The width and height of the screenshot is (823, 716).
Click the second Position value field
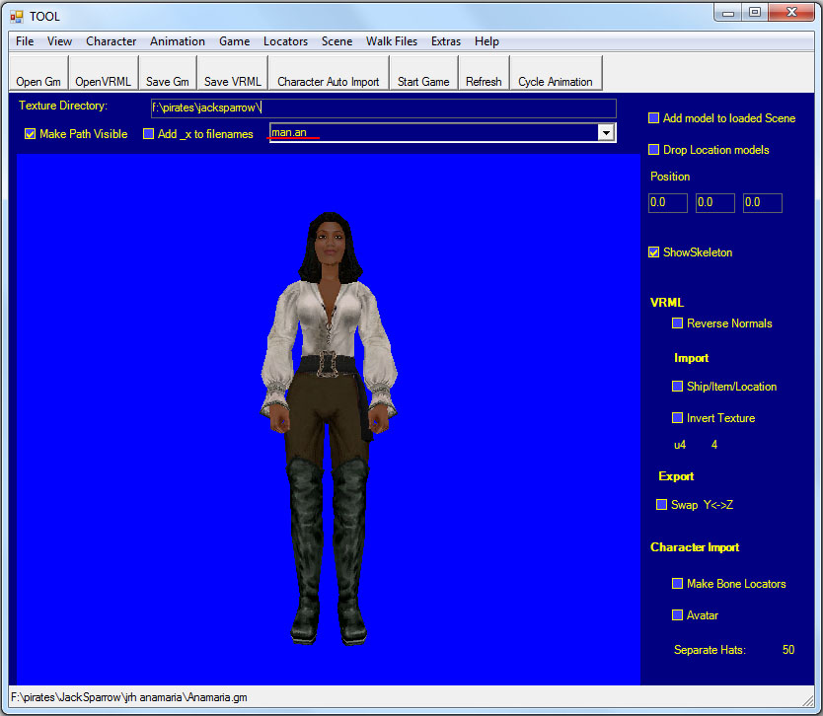(x=714, y=202)
